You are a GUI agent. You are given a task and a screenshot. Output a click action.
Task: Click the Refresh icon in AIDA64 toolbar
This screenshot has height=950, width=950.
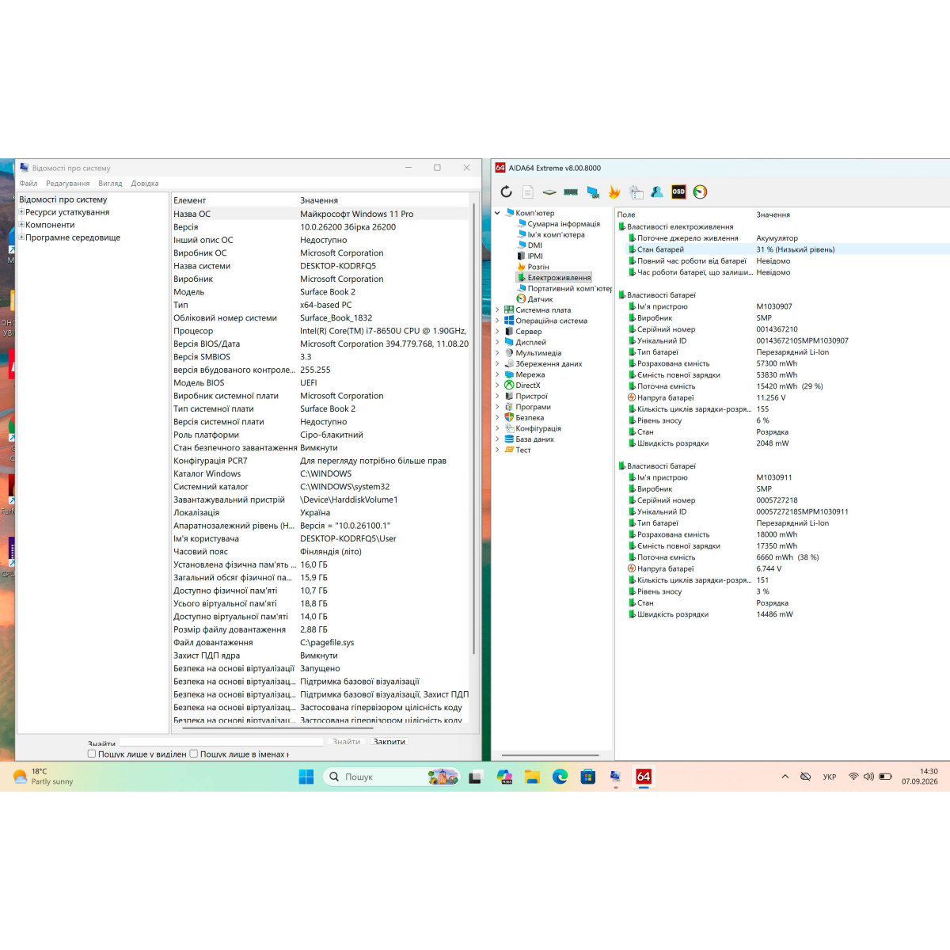pos(507,192)
